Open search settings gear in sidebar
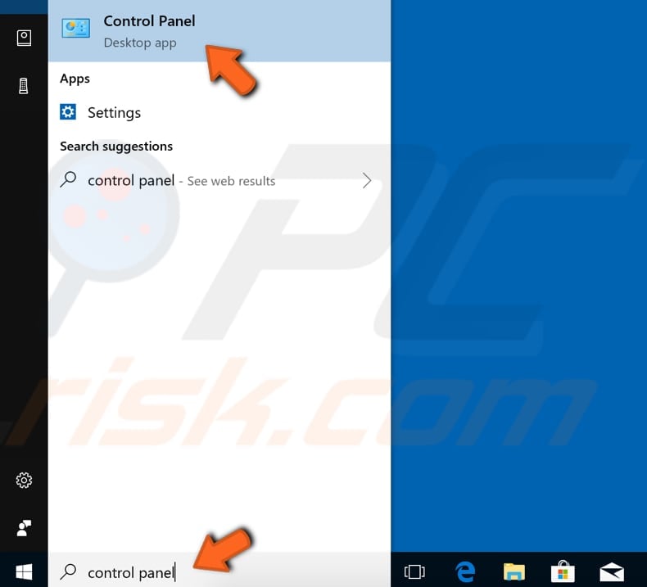Image resolution: width=647 pixels, height=587 pixels. [24, 480]
